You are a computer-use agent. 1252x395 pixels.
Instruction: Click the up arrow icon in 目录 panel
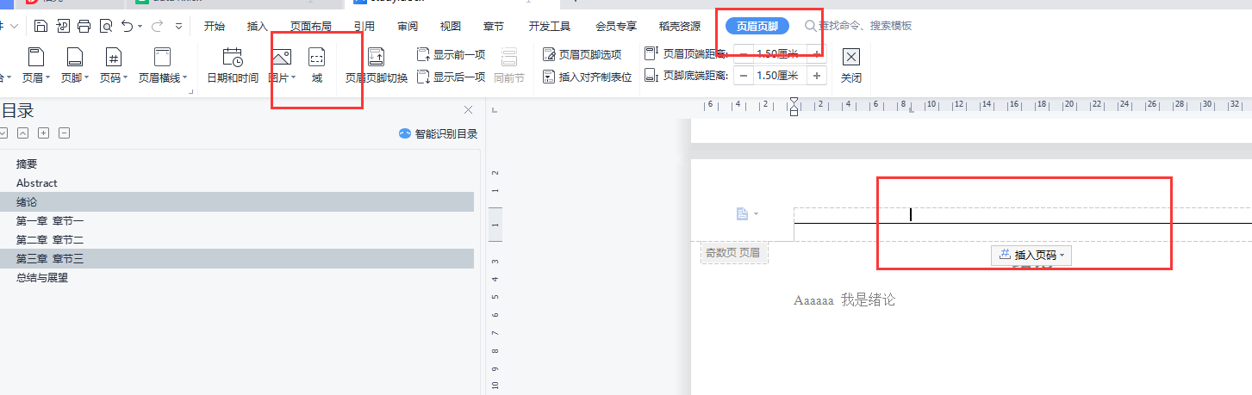[x=23, y=133]
